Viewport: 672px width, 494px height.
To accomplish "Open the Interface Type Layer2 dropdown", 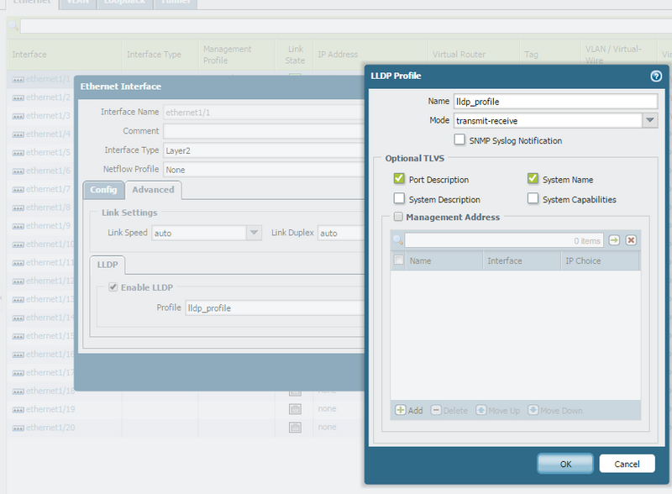I will click(x=262, y=150).
